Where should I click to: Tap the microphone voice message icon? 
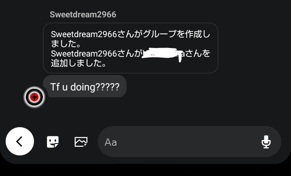coord(266,142)
